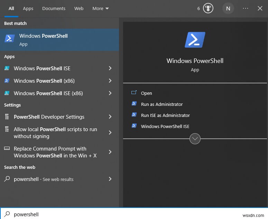268x219 pixels.
Task: Click the search magnifier in the search box
Action: click(x=7, y=214)
